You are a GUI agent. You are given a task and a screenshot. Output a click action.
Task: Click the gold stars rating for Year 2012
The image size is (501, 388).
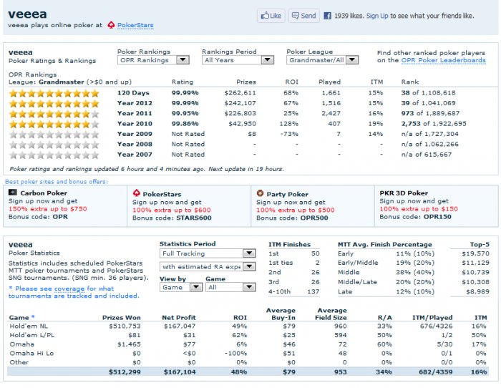pyautogui.click(x=57, y=103)
